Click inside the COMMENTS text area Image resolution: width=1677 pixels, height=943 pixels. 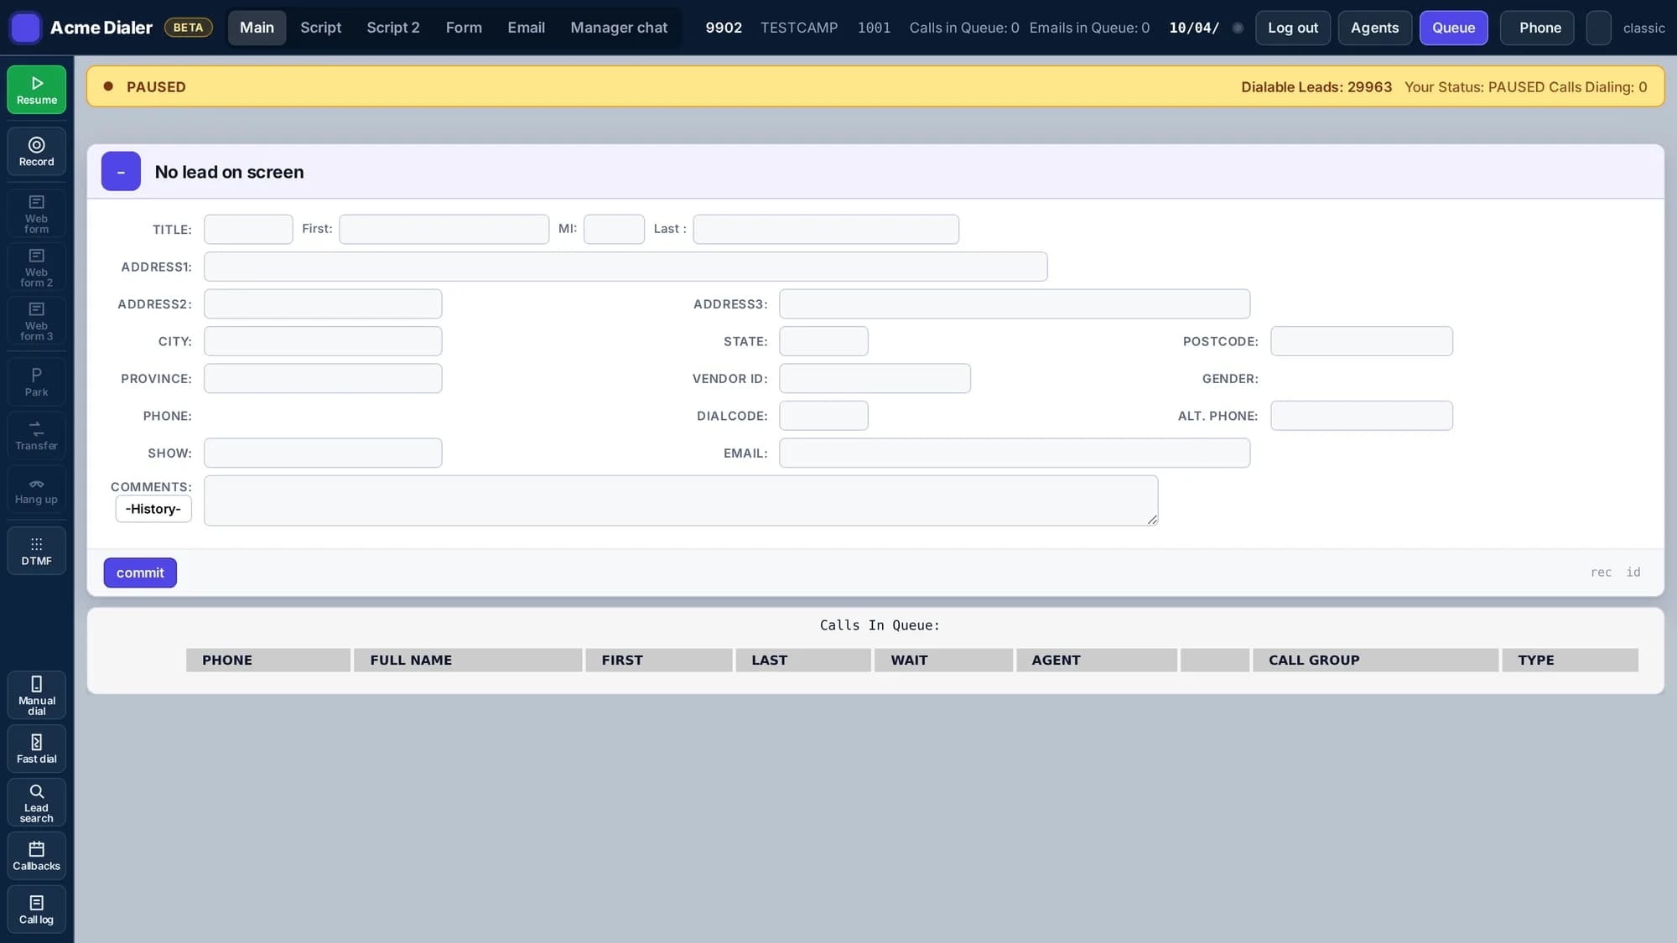click(681, 500)
